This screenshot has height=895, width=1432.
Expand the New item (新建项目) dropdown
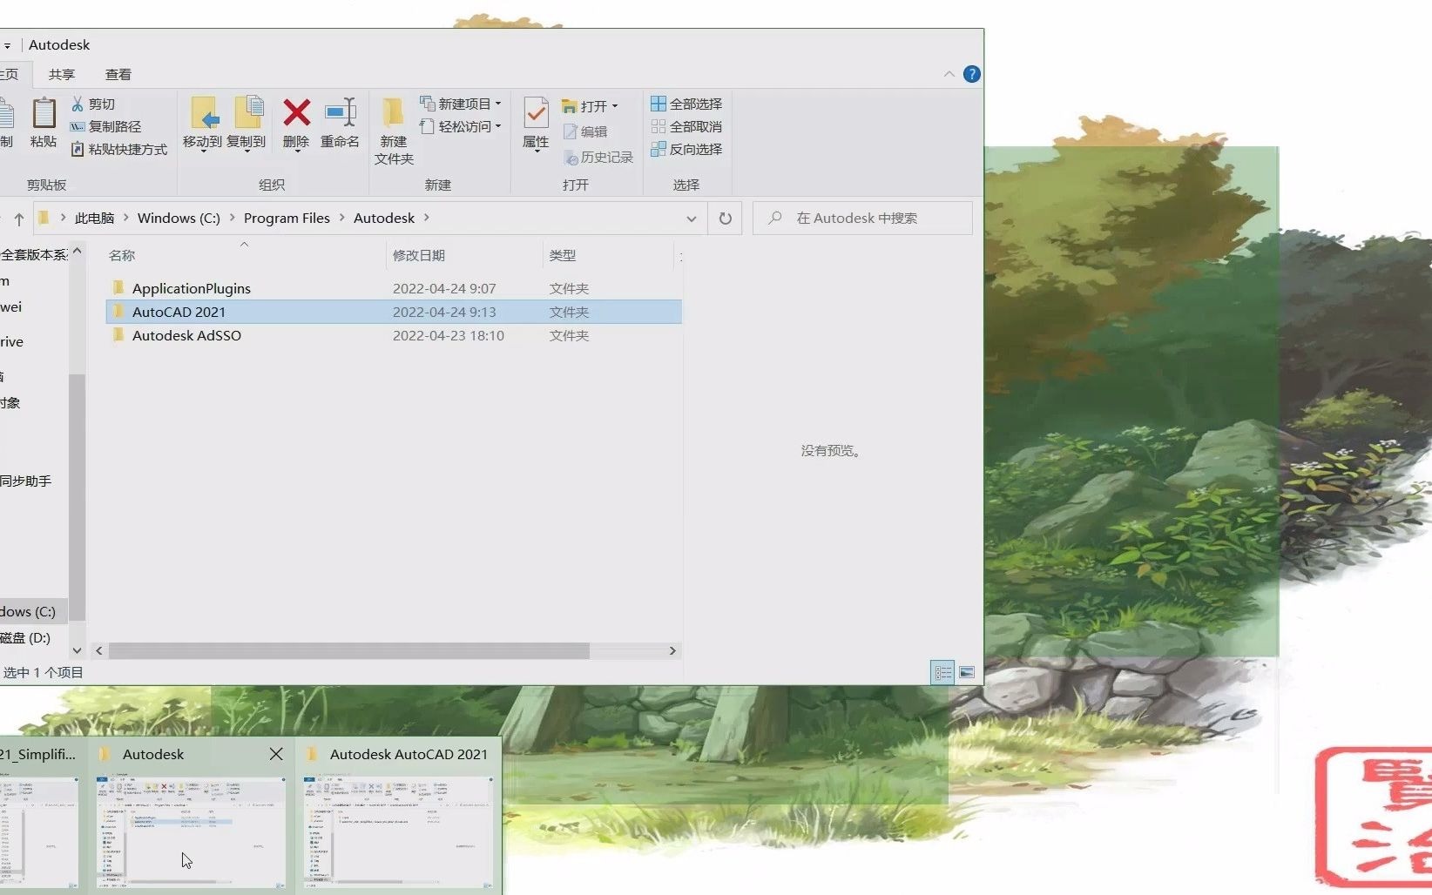[x=498, y=104]
